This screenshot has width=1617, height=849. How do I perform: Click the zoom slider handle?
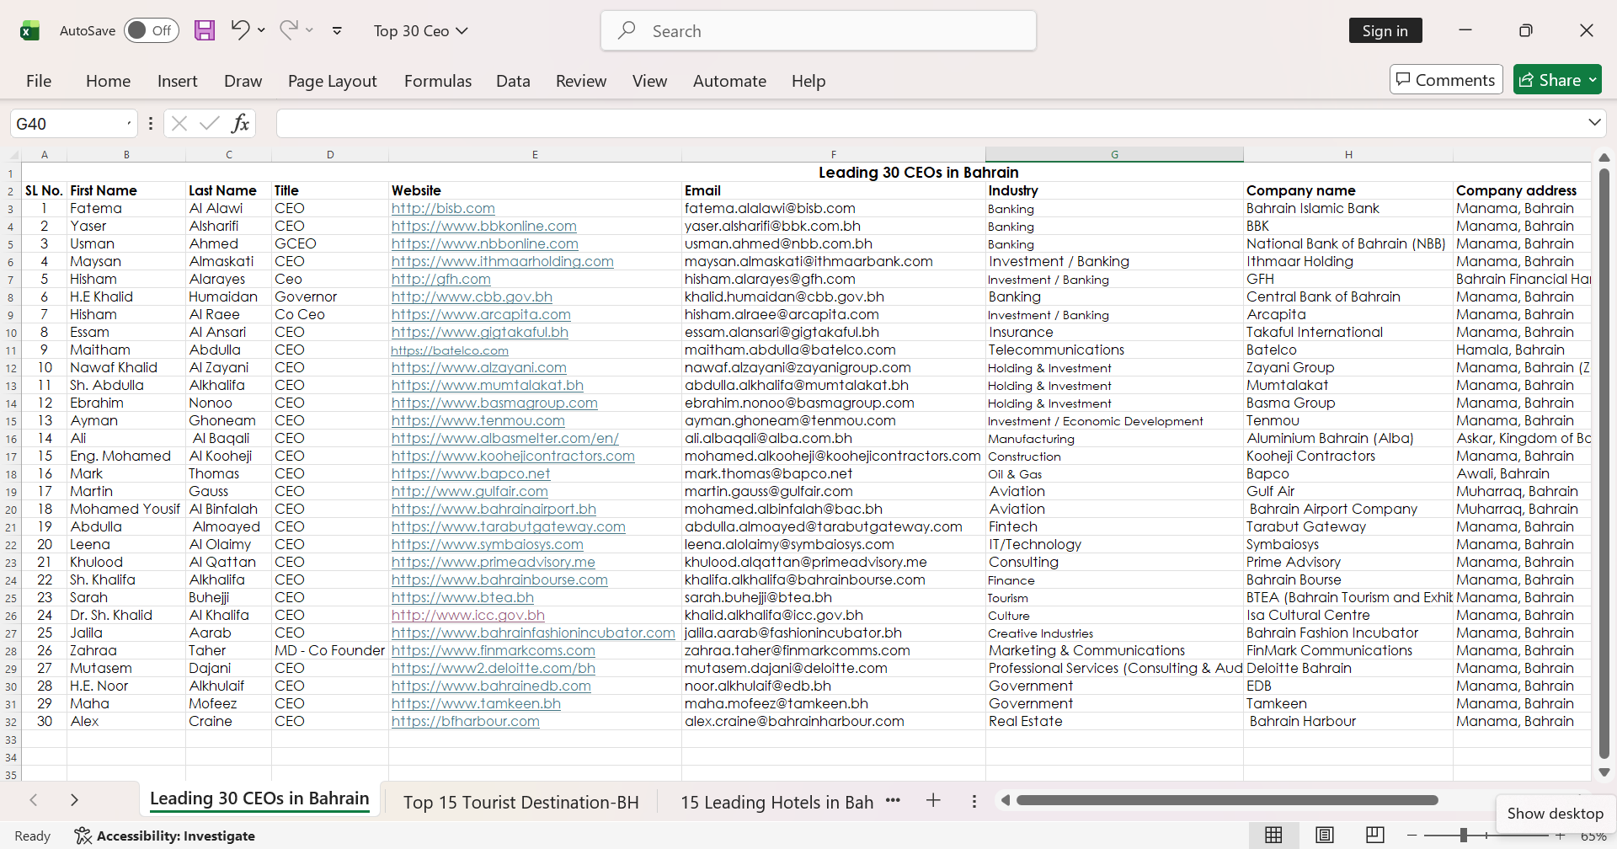[x=1464, y=835]
